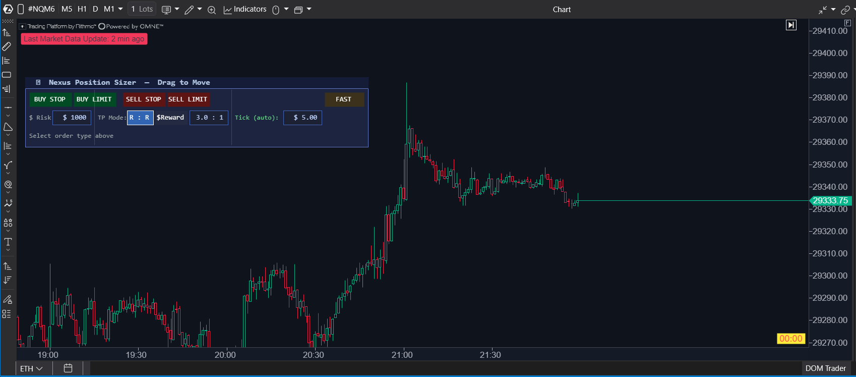Expand the dropdown beside the display icon
This screenshot has height=377, width=856.
coord(177,9)
